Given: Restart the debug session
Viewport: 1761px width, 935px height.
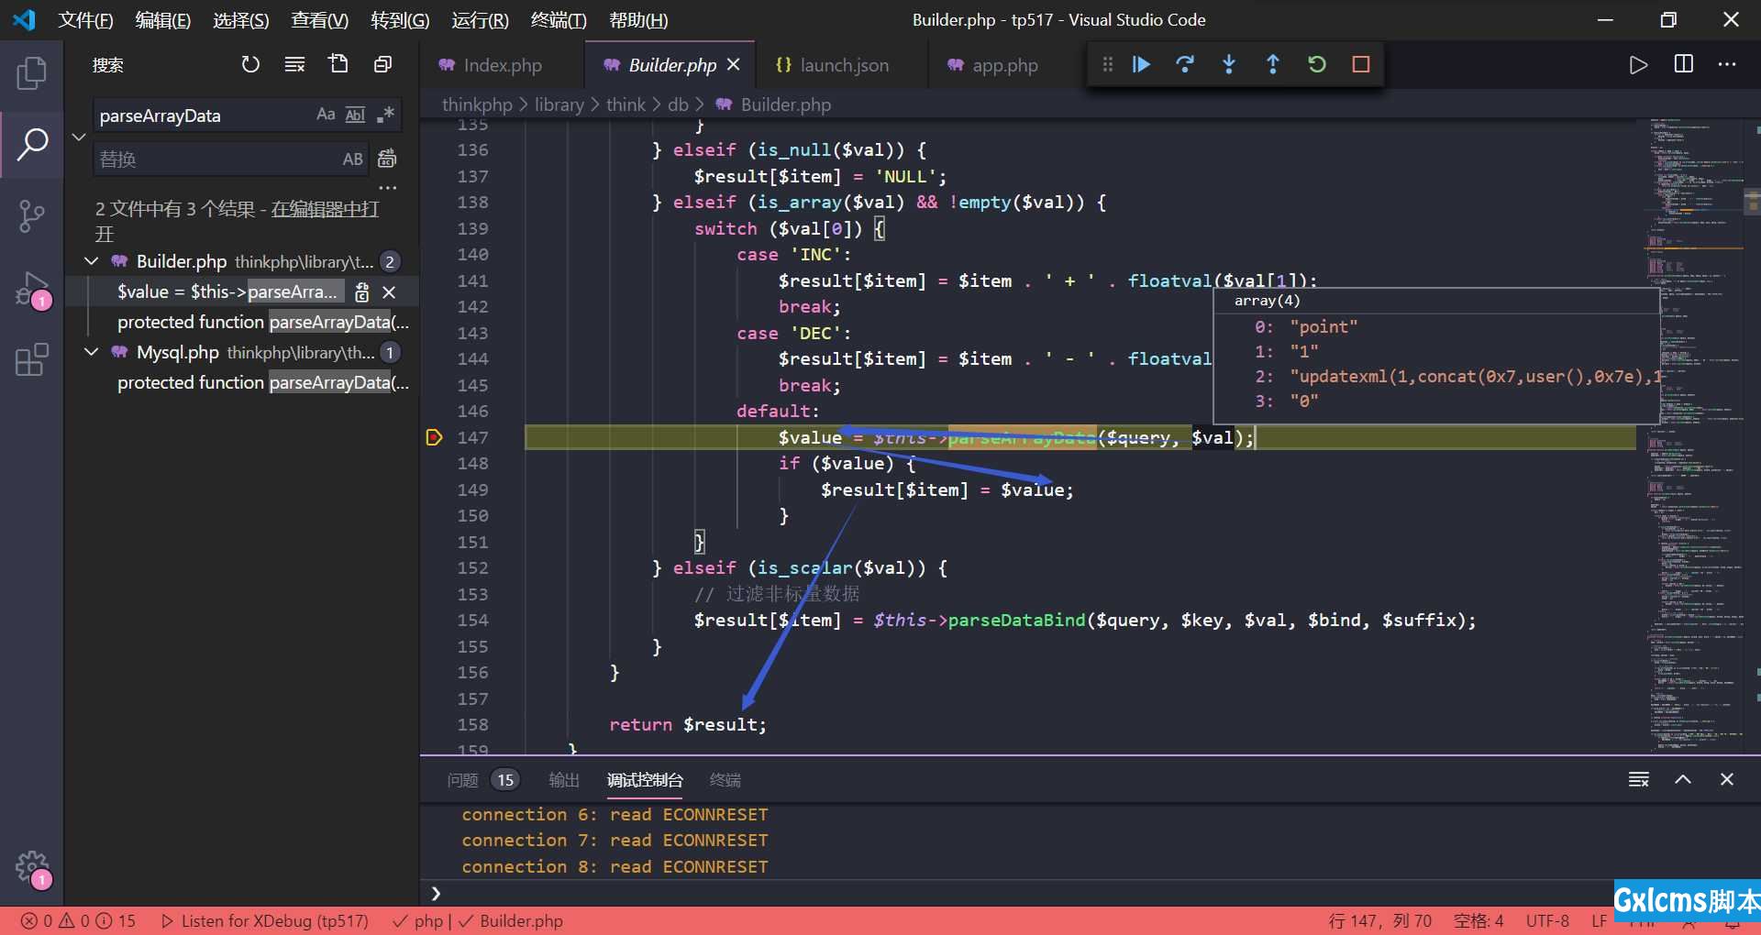Looking at the screenshot, I should 1317,64.
